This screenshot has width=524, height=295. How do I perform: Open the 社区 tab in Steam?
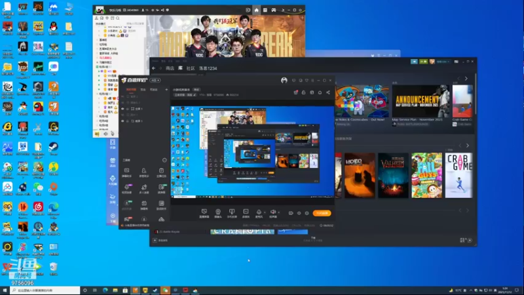tap(191, 68)
